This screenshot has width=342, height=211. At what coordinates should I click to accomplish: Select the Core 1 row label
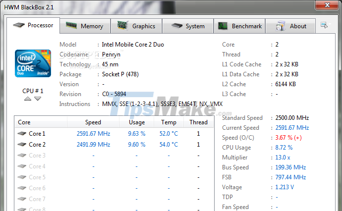tap(37, 134)
